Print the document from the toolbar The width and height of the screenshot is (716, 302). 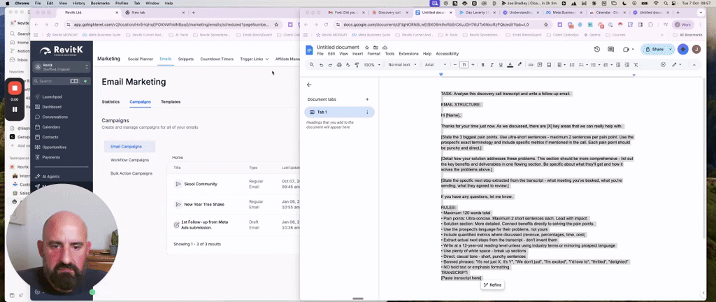339,65
